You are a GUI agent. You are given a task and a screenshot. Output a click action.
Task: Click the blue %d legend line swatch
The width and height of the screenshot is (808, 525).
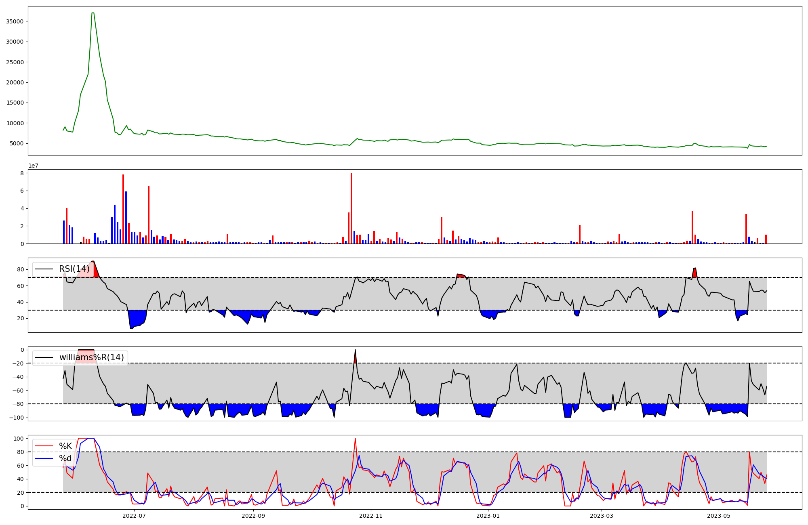tap(44, 458)
